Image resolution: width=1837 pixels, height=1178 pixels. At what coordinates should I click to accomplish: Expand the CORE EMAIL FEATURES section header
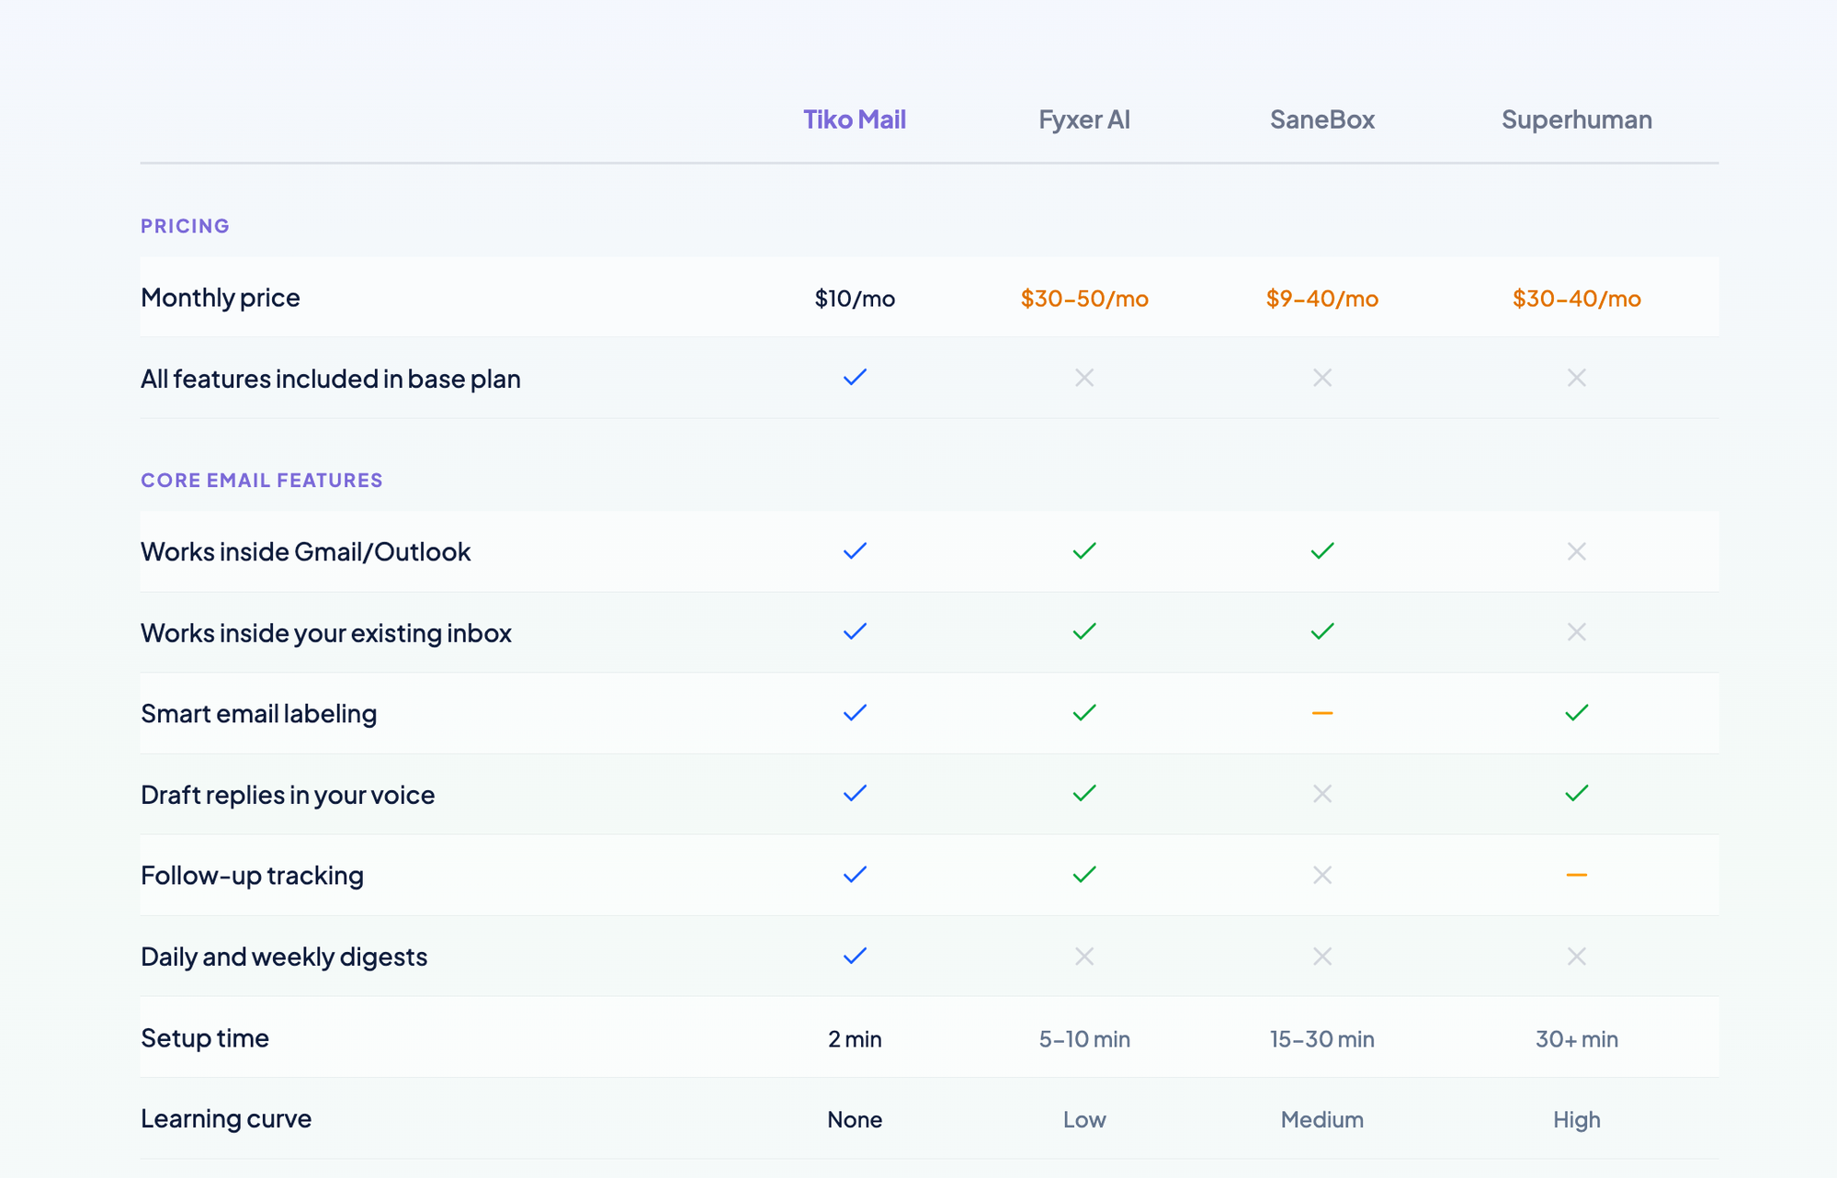pyautogui.click(x=261, y=479)
